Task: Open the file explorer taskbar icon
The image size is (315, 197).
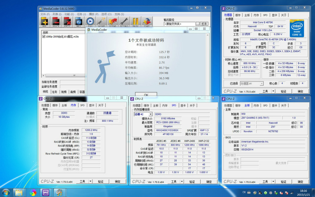Action: 19,193
